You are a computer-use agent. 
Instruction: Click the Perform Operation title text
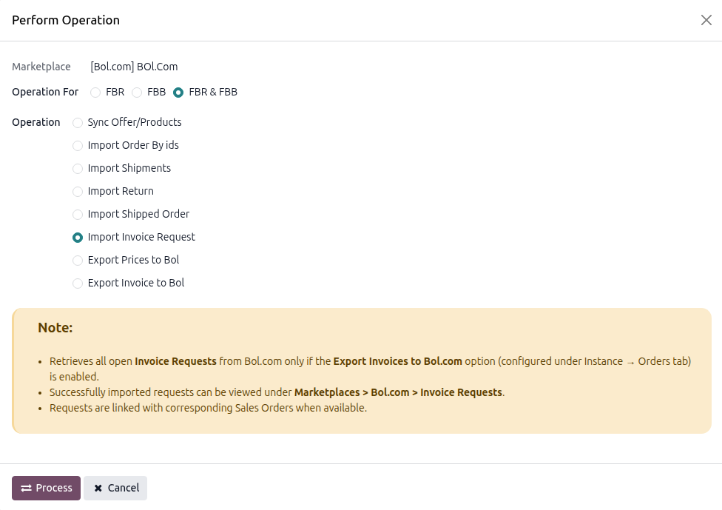66,20
